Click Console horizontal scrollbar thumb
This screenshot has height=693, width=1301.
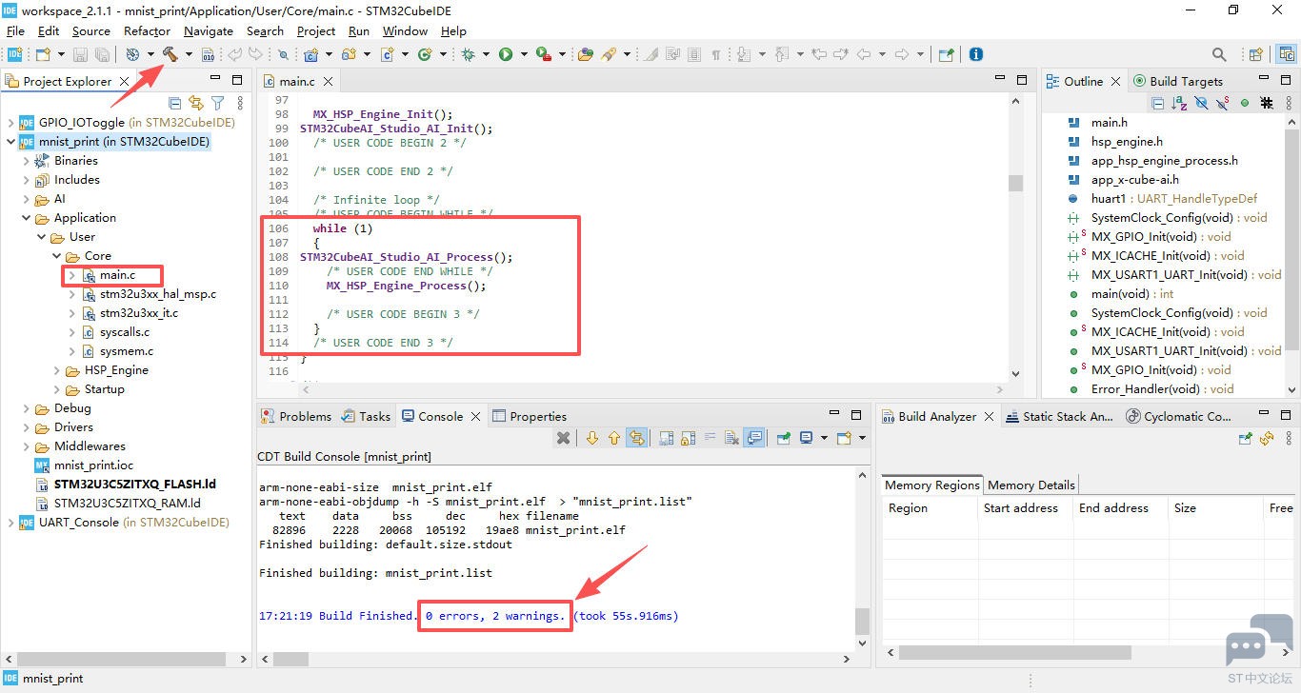coord(291,659)
